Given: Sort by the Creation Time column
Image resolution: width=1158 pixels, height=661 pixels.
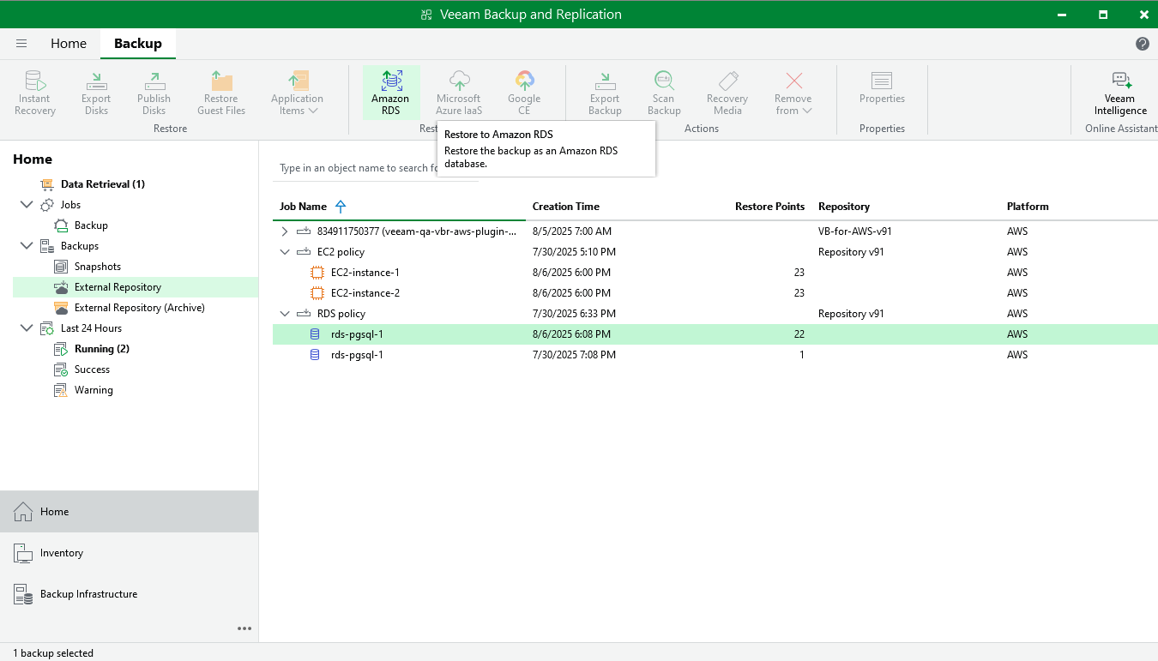Looking at the screenshot, I should pyautogui.click(x=566, y=207).
